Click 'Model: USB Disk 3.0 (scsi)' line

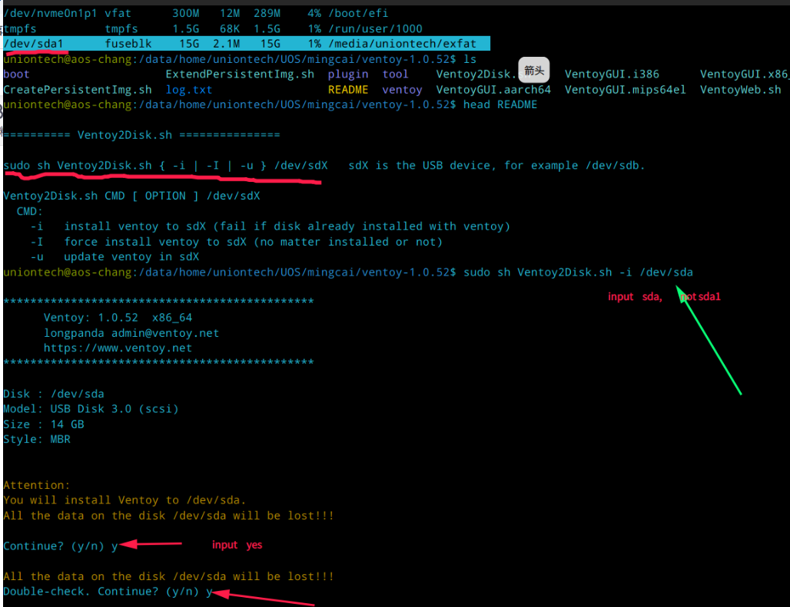(x=91, y=409)
